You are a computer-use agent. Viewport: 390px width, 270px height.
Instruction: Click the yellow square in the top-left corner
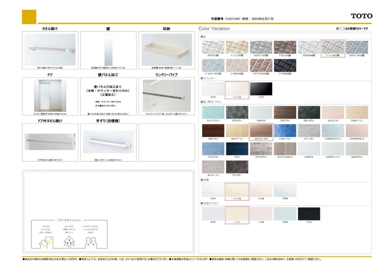point(29,17)
